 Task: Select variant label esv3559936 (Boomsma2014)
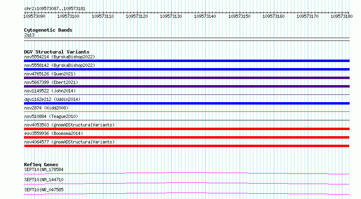[54, 133]
